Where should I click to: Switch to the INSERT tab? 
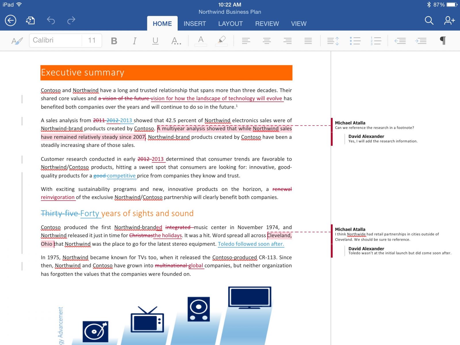(195, 24)
